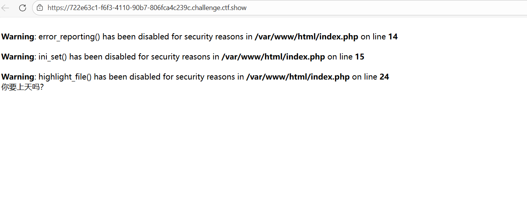527x200 pixels.
Task: Click the index.php path in the line 14 warning
Action: [x=307, y=37]
